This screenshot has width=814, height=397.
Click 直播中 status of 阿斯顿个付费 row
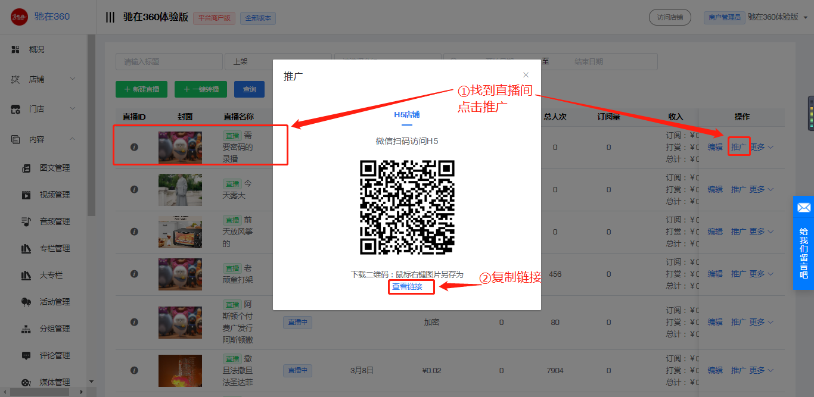(x=297, y=322)
